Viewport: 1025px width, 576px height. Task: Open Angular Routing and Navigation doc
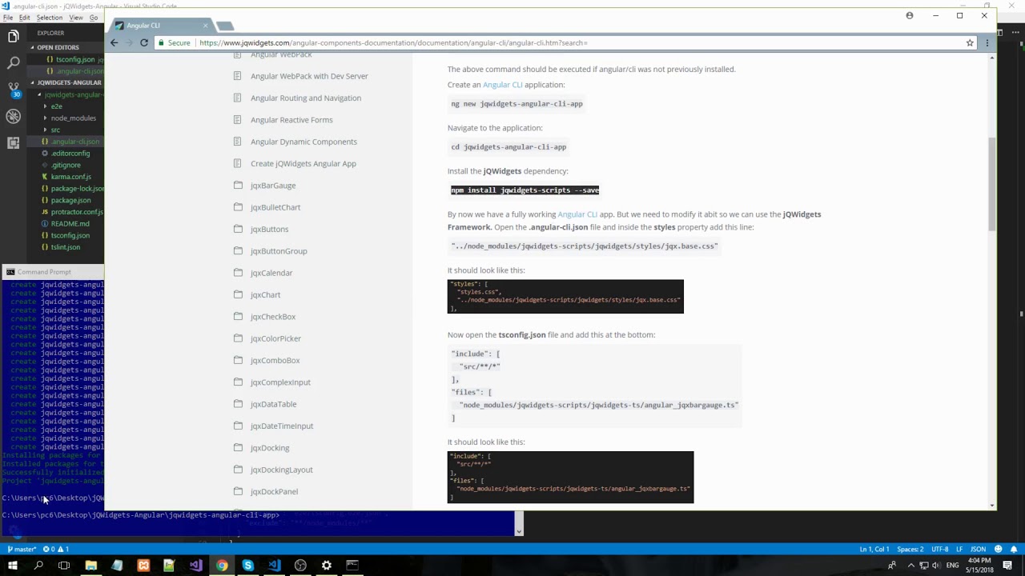[305, 98]
